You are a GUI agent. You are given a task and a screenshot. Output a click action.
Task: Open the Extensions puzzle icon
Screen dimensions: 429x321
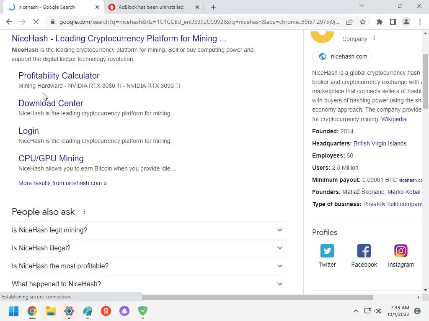point(379,22)
